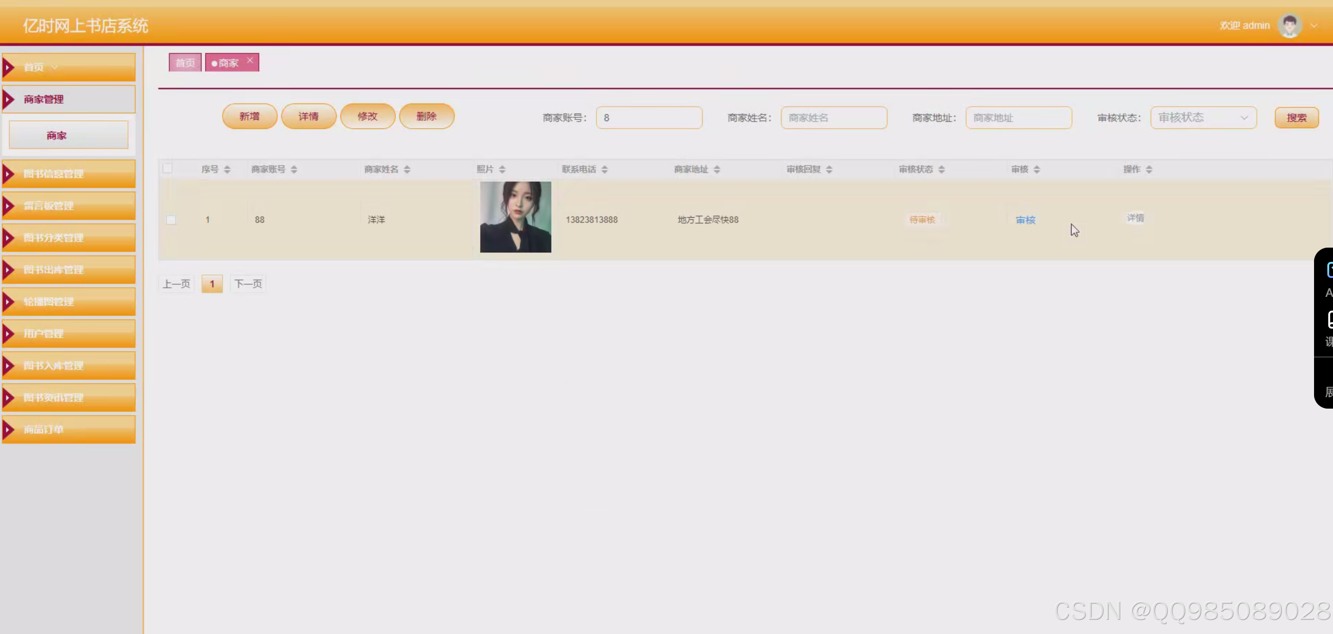Expand the user menu chevron beside admin

pyautogui.click(x=1314, y=26)
